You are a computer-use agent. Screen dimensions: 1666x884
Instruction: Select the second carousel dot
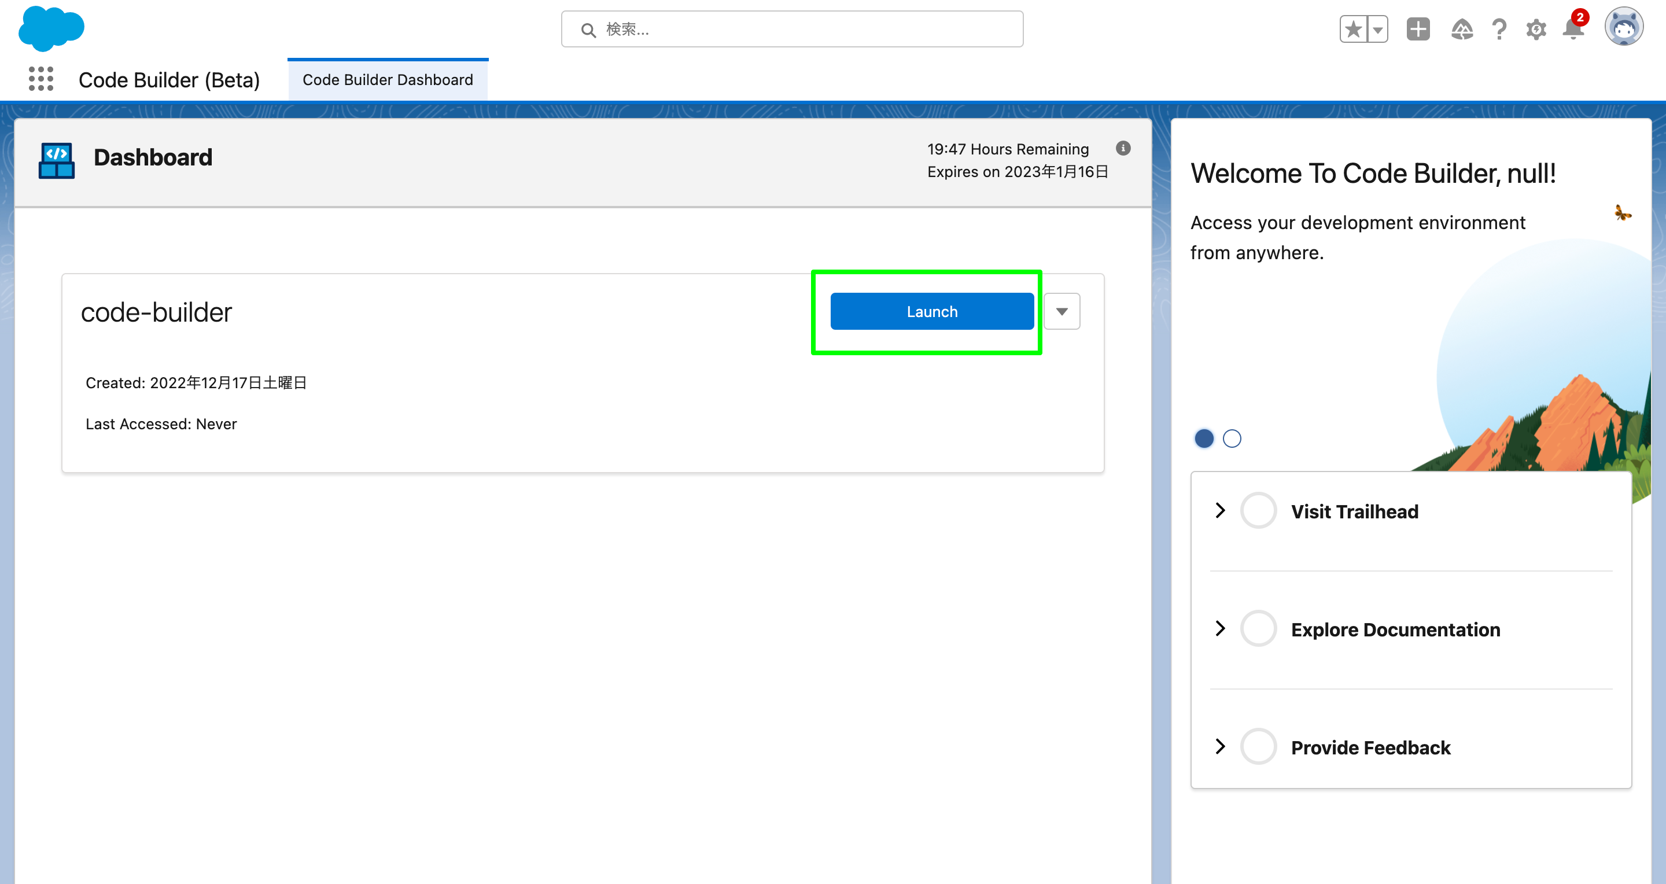click(1232, 439)
